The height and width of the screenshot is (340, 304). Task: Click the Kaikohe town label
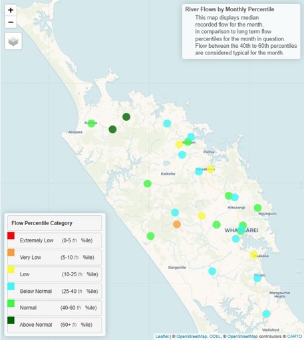click(x=168, y=174)
